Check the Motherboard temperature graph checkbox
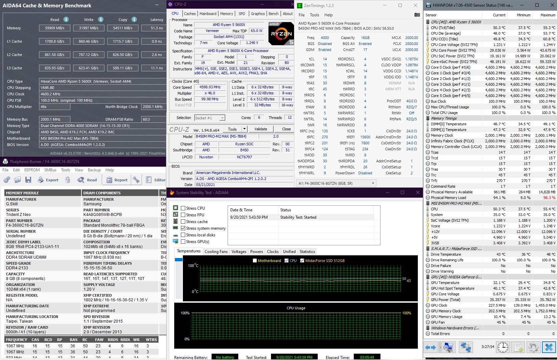This screenshot has width=557, height=360. 255,261
